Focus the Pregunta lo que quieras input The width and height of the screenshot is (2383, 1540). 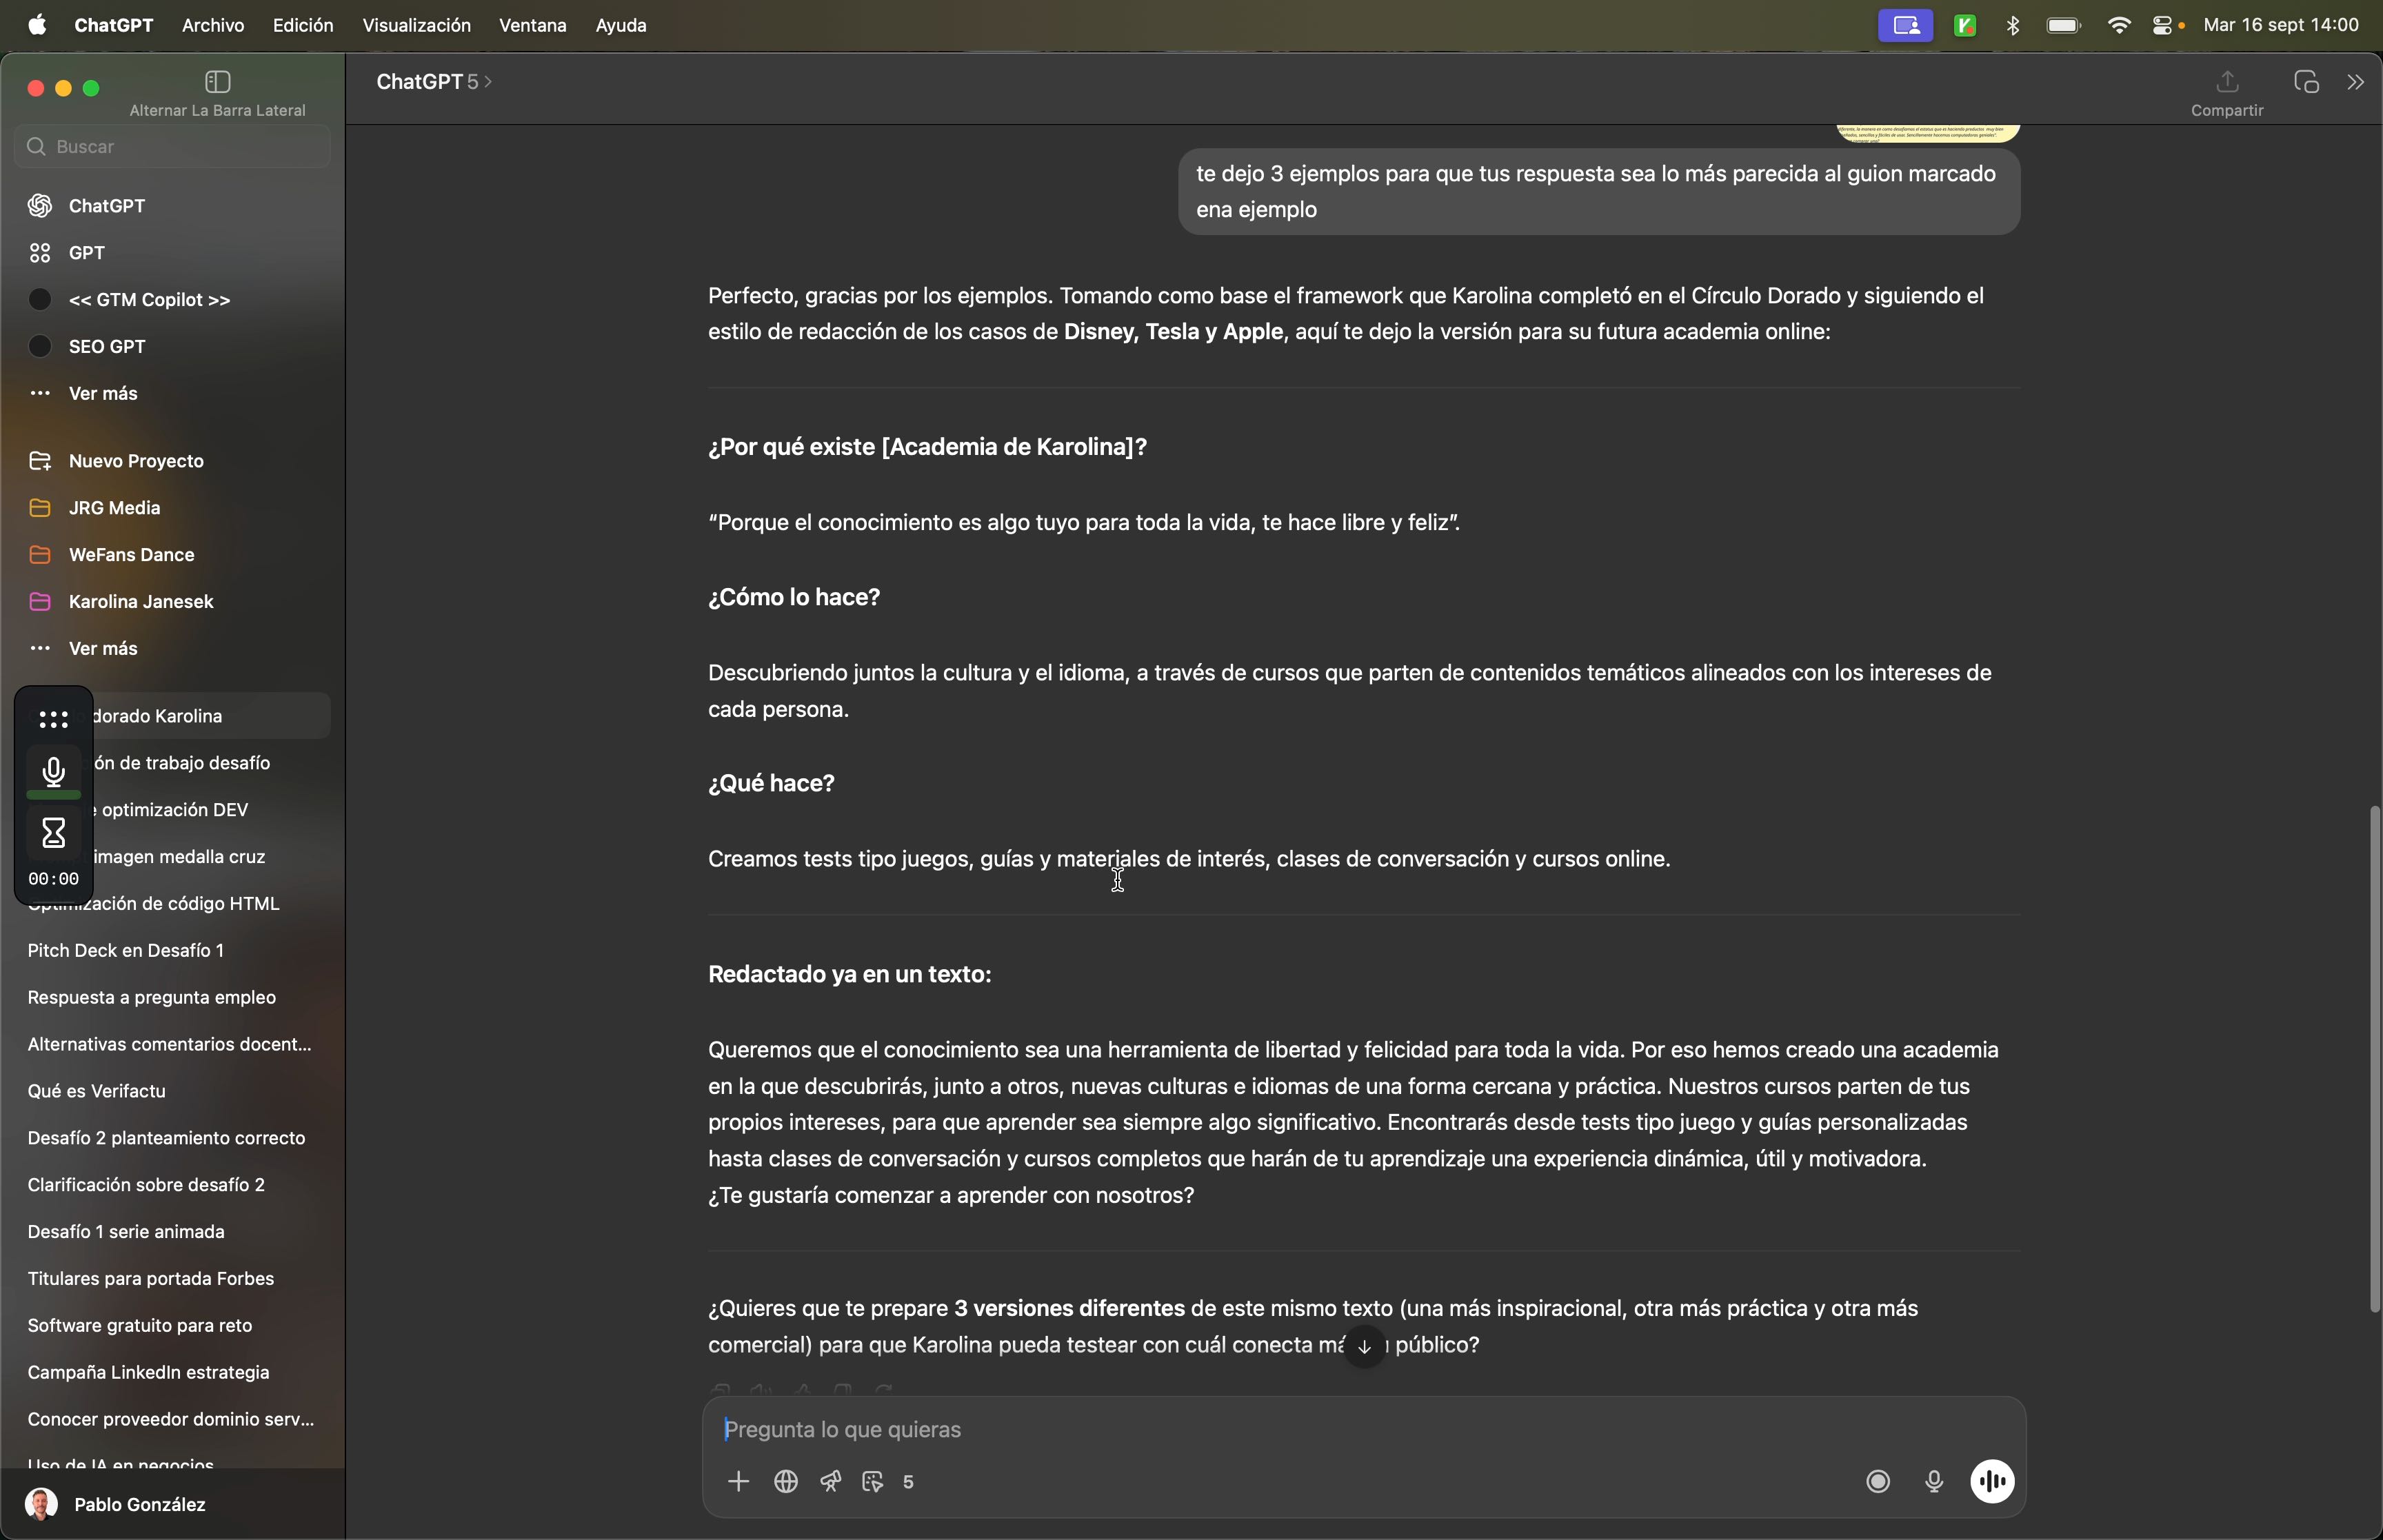[x=1364, y=1430]
